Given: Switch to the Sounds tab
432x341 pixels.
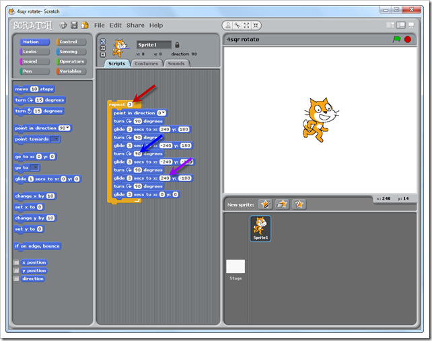Looking at the screenshot, I should tap(176, 63).
